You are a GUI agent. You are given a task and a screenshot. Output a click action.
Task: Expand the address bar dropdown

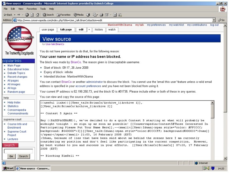click(x=214, y=20)
